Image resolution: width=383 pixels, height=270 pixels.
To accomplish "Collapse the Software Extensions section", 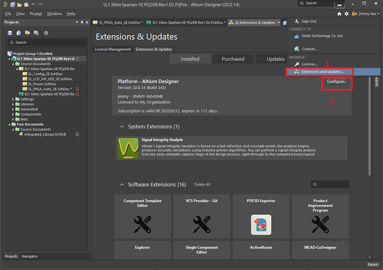I will (x=122, y=185).
